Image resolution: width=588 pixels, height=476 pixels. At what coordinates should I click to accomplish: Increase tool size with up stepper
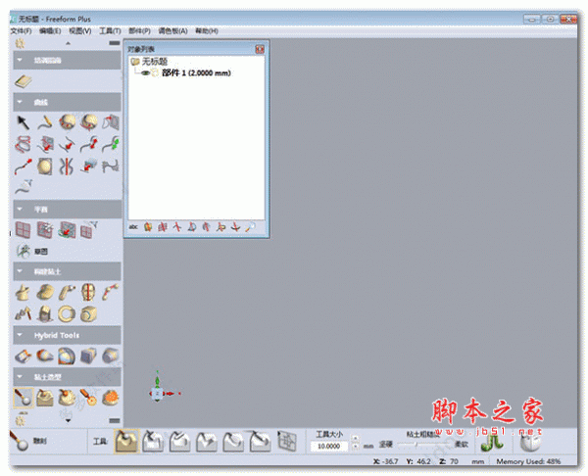355,438
